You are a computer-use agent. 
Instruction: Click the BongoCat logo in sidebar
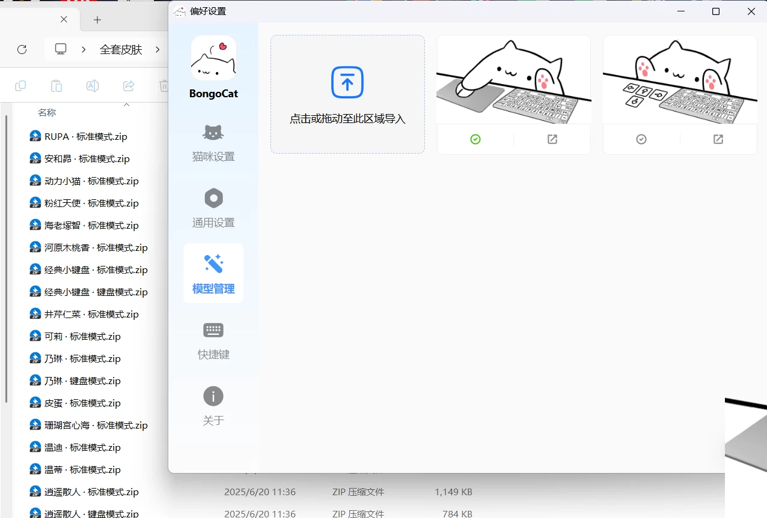[x=213, y=58]
